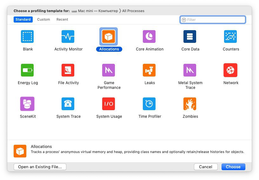Click the System Trace label text

click(68, 117)
